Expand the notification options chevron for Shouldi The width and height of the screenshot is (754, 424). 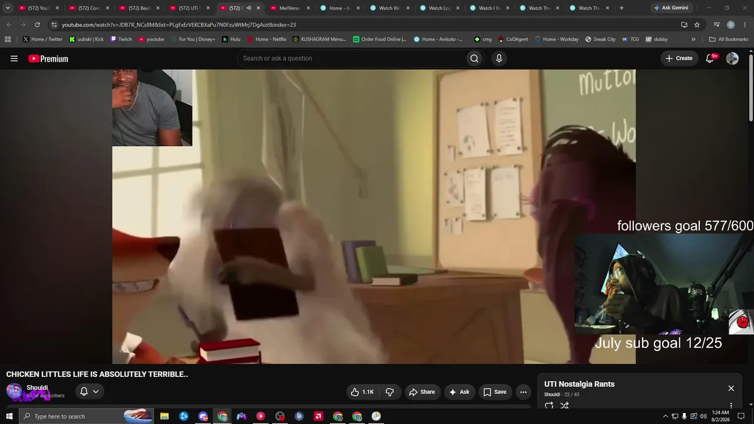(95, 392)
